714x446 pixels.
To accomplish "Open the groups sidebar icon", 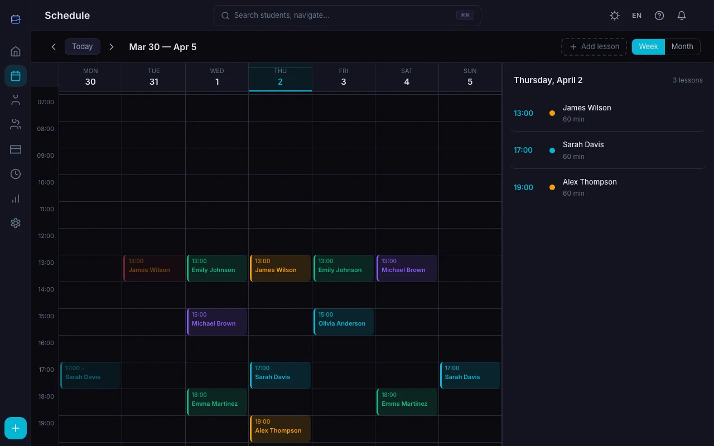I will (x=16, y=125).
